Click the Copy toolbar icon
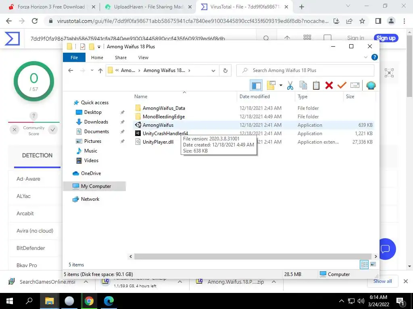This screenshot has height=309, width=413. 303,85
